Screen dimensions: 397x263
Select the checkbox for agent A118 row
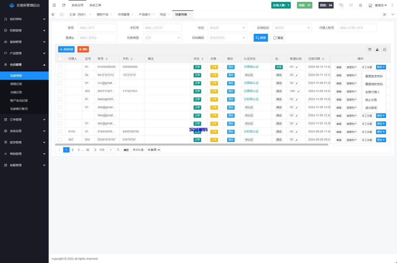pos(60,131)
